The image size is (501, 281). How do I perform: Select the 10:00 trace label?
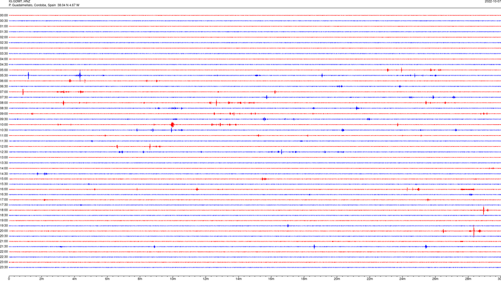[4, 124]
